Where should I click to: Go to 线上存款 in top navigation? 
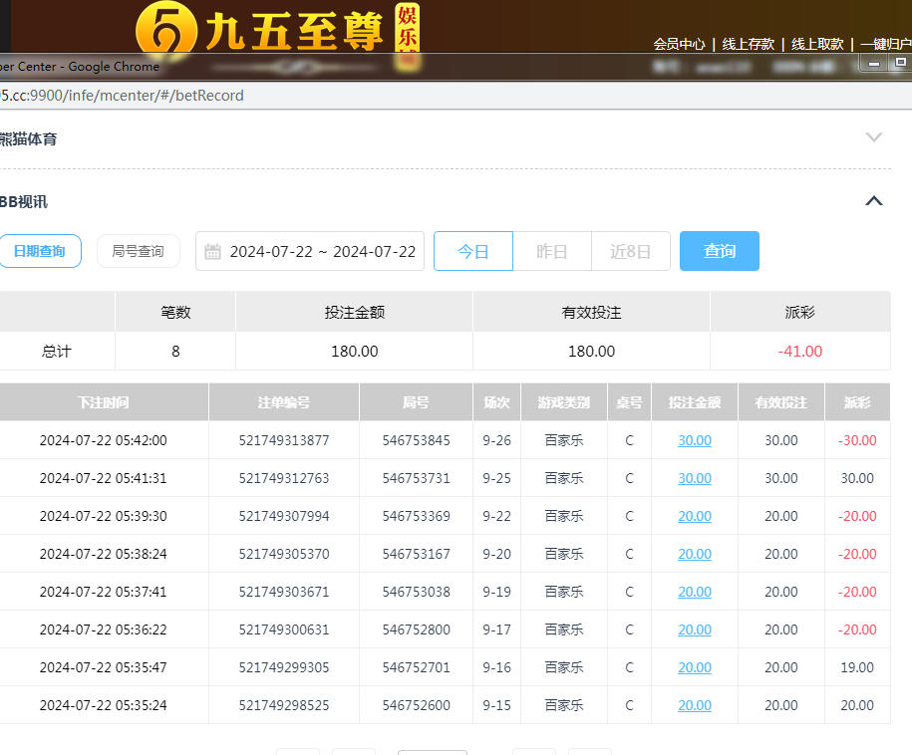coord(749,44)
